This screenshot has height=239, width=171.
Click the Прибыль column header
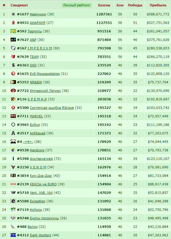point(158,5)
